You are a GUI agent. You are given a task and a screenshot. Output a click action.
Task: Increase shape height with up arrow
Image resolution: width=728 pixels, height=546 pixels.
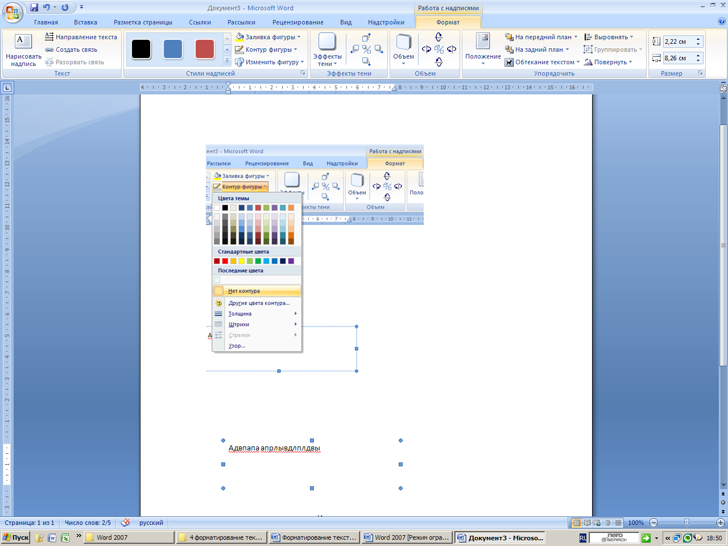pos(698,39)
